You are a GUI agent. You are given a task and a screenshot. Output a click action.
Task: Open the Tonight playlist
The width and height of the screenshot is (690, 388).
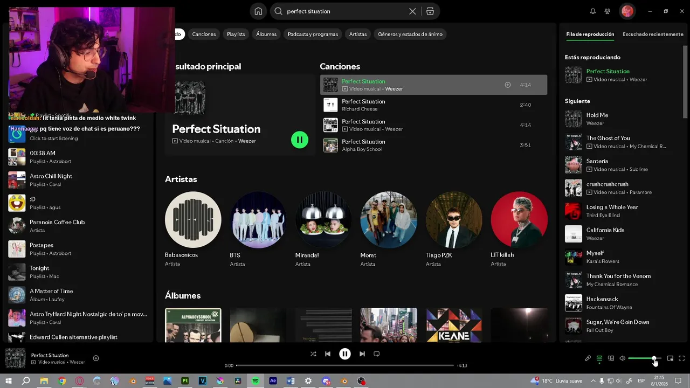(x=79, y=272)
